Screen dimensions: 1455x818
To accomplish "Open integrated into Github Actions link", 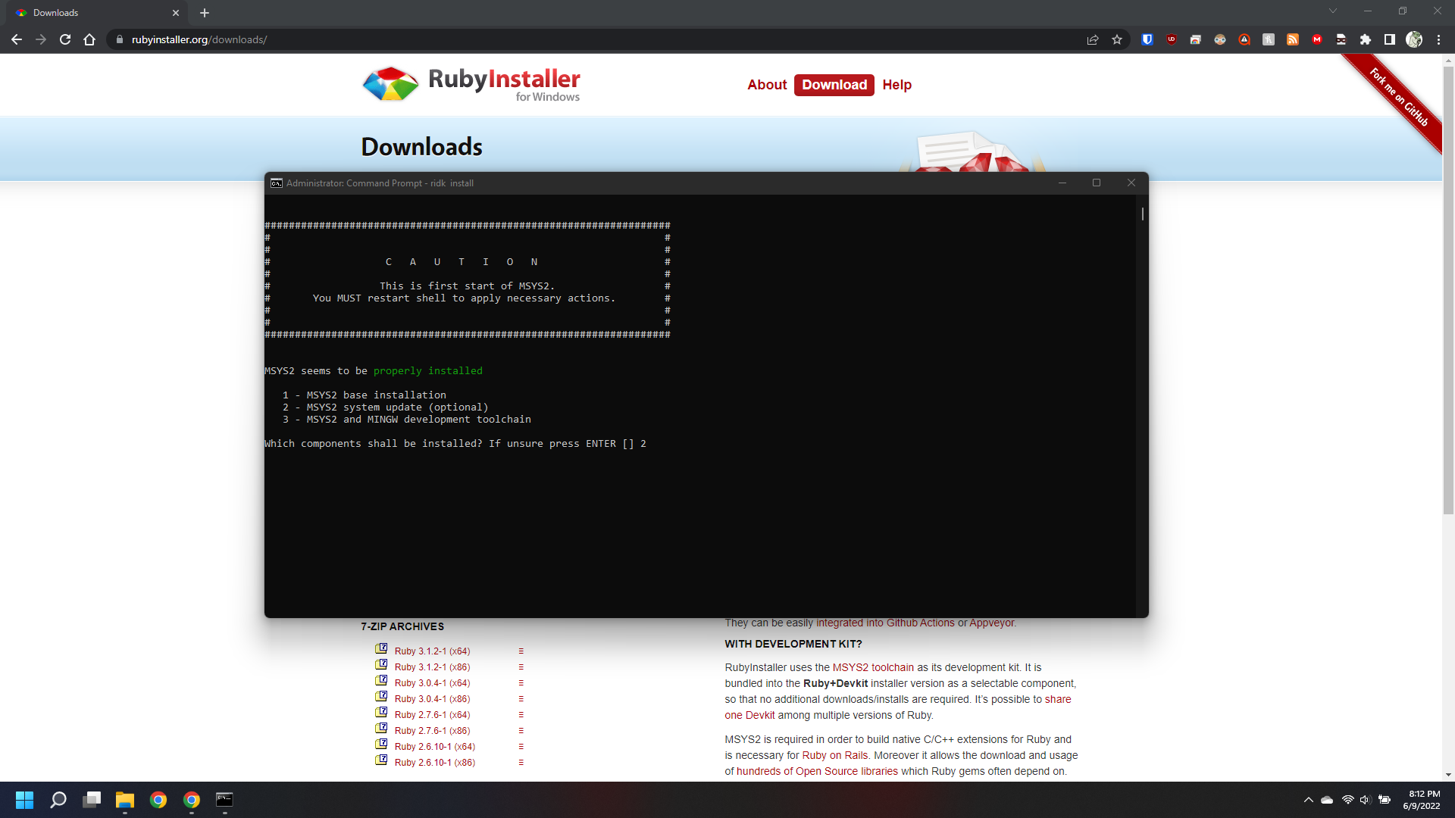I will pos(885,623).
